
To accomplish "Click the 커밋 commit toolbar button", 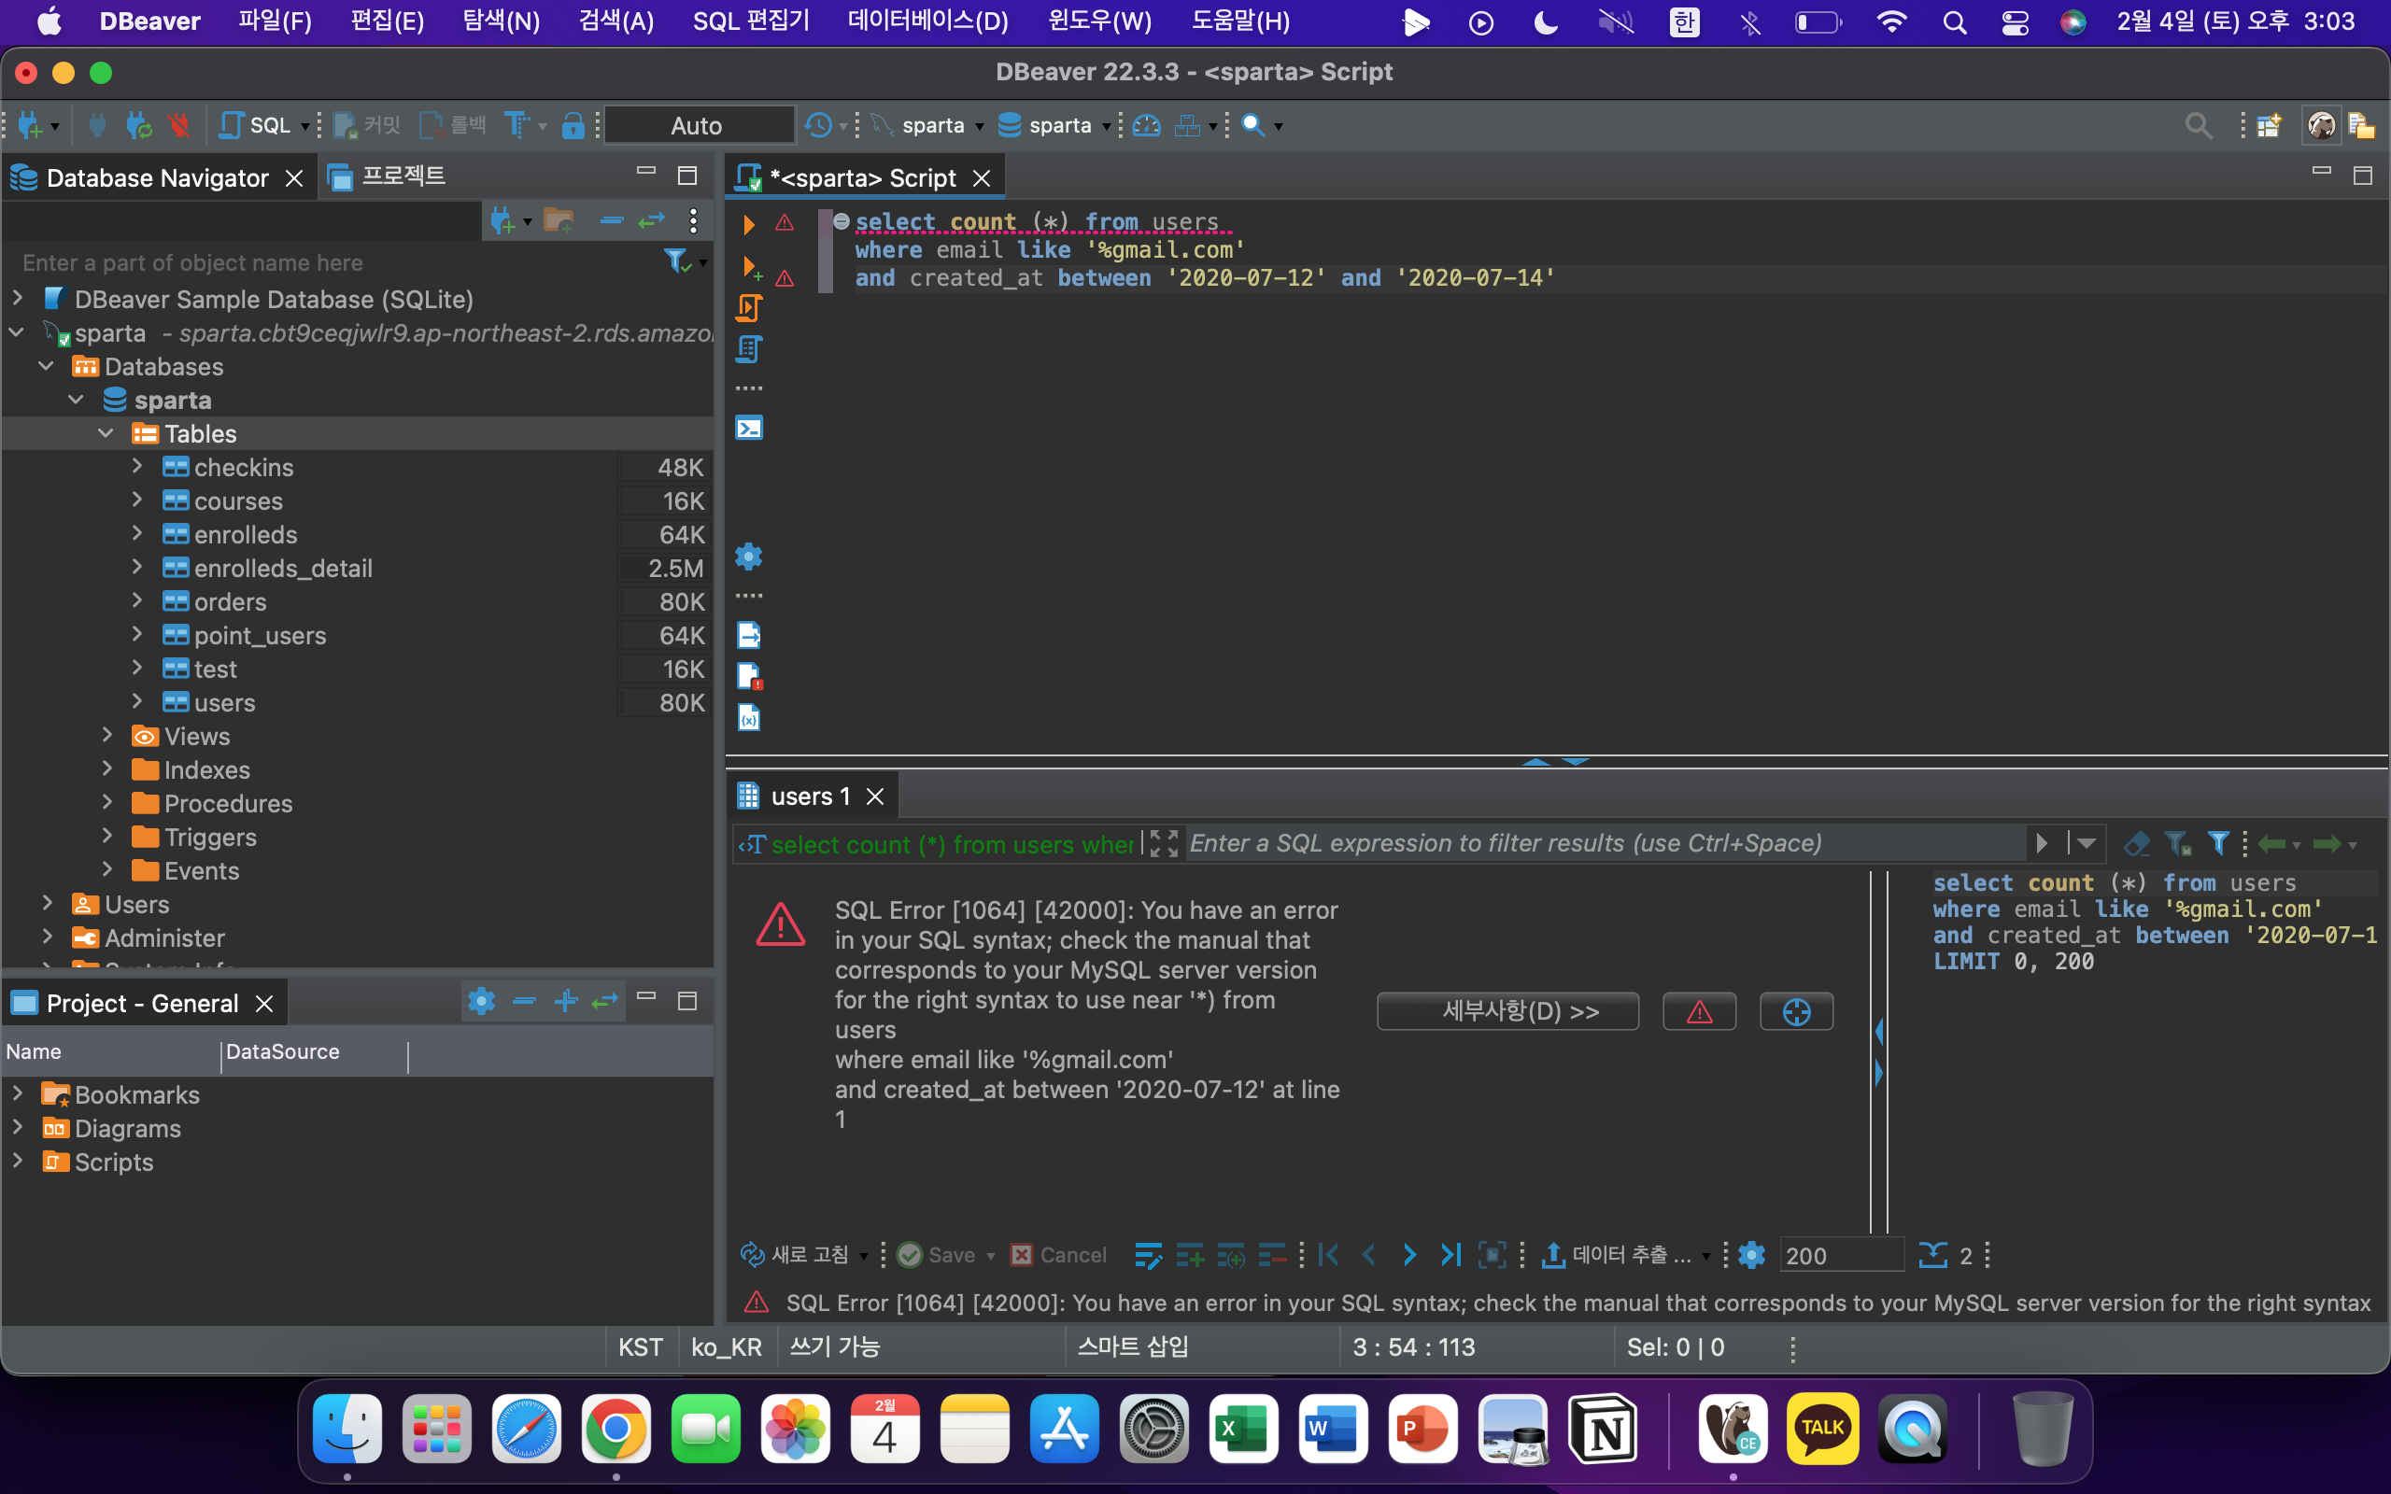I will click(x=365, y=125).
